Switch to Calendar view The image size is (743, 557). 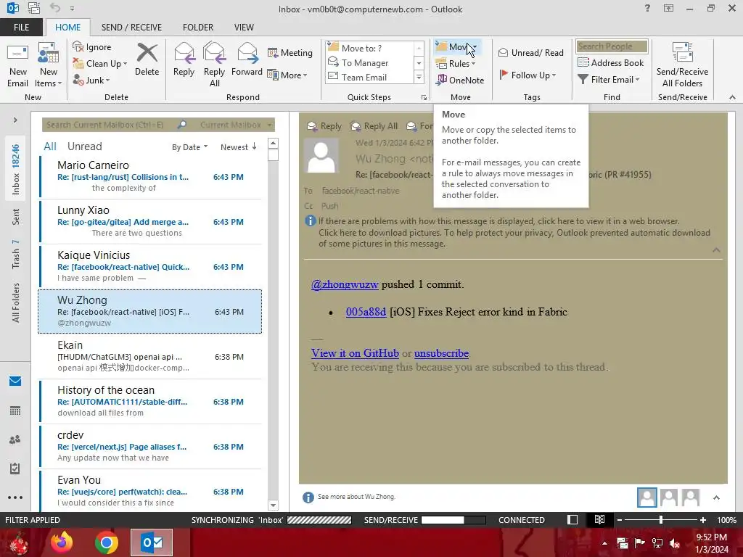click(15, 410)
